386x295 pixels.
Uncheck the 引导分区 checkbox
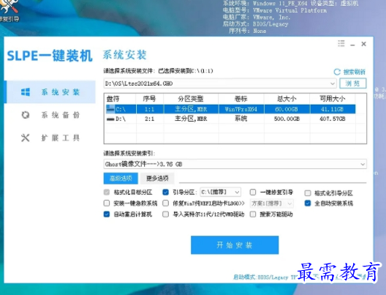[x=166, y=192]
